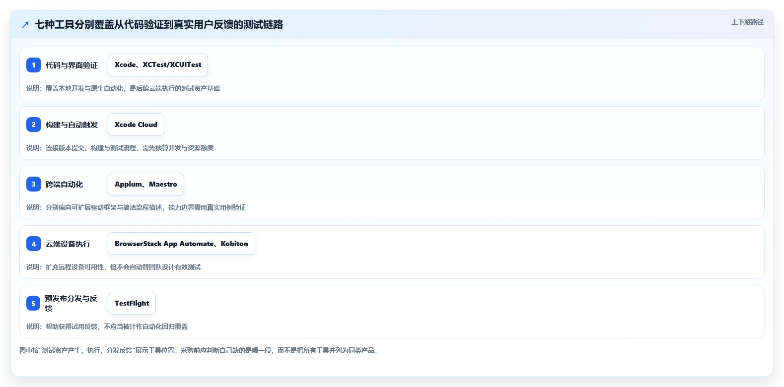Click the title 七种工具分别覆盖从代码验证到真实用户反馈的测试链路
The height and width of the screenshot is (387, 784).
[159, 24]
